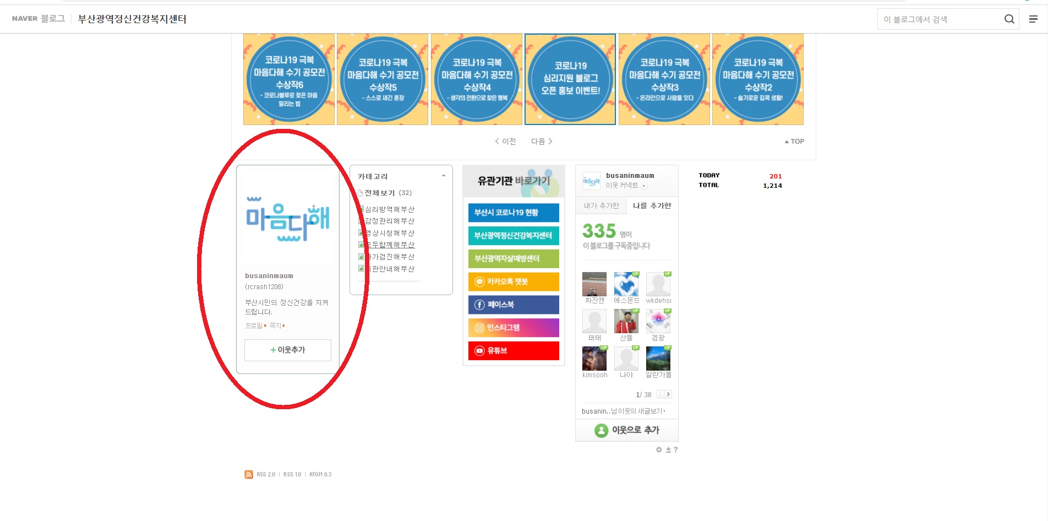Select 전체보기 category

pos(379,193)
